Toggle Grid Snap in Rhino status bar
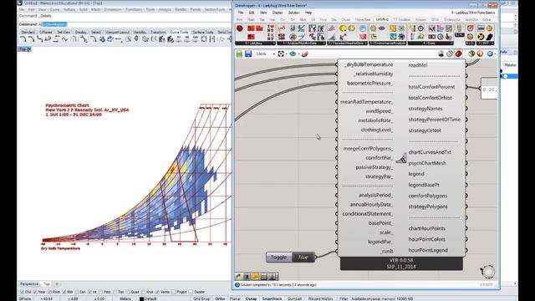 (201, 298)
